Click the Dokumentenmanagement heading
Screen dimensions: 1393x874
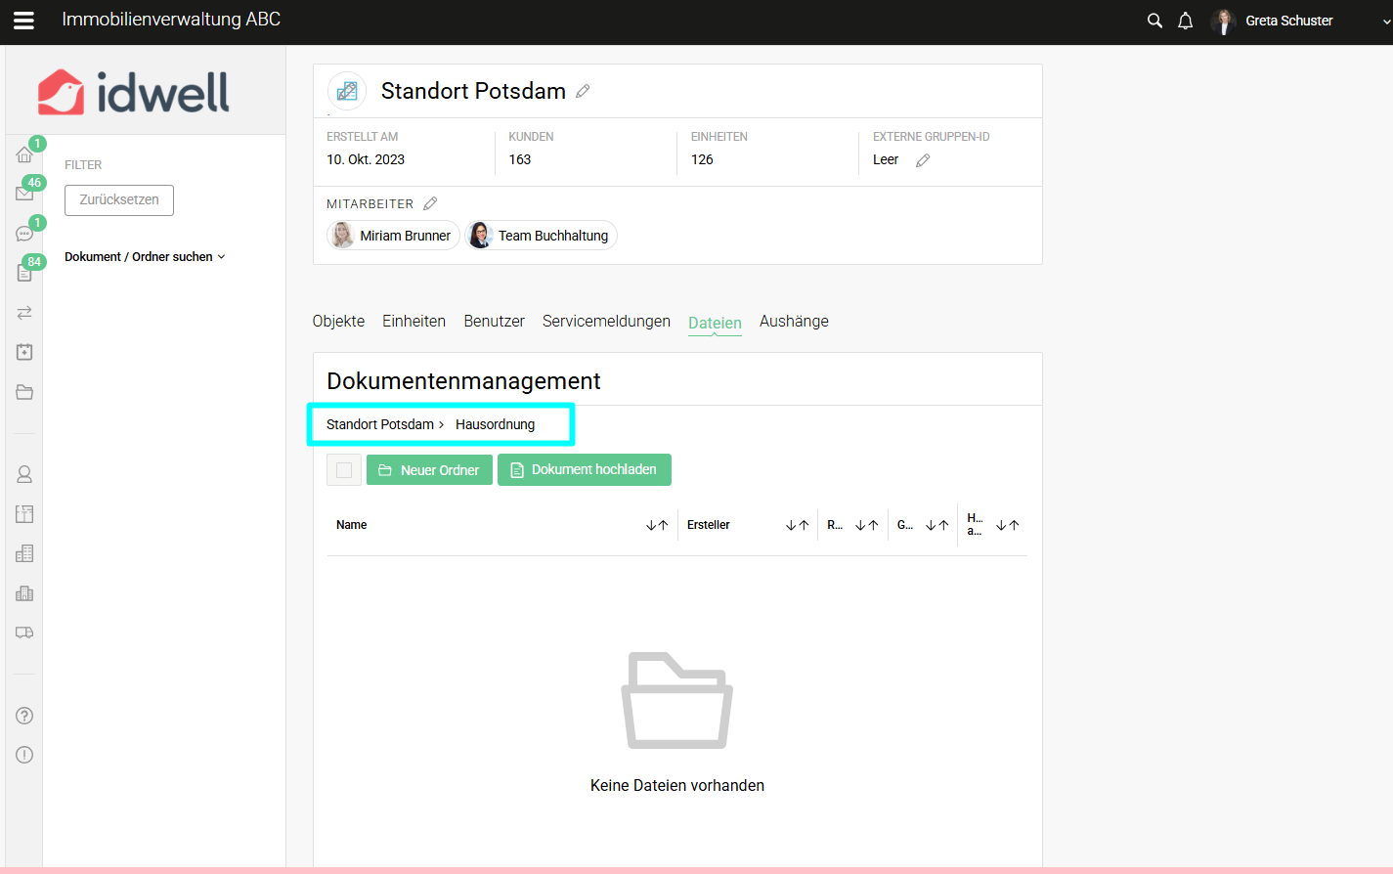pos(463,381)
